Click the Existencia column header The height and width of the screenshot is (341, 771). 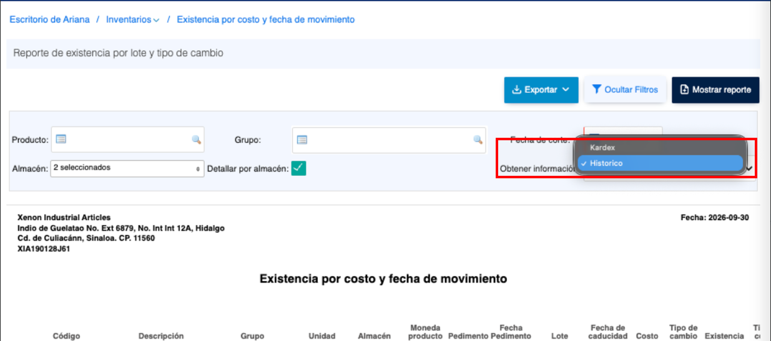coord(725,336)
